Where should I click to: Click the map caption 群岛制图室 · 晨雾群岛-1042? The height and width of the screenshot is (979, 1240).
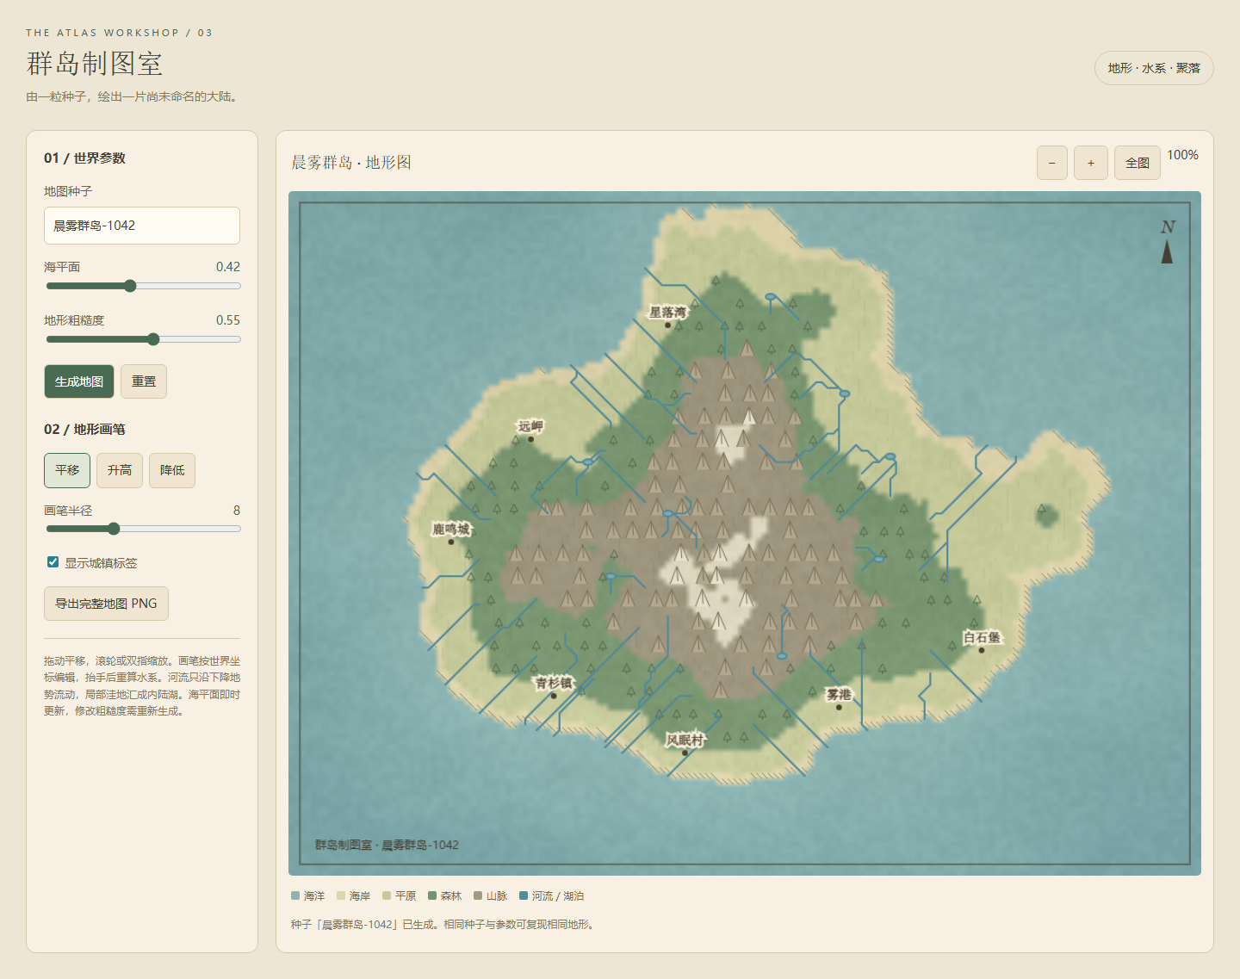pos(387,846)
